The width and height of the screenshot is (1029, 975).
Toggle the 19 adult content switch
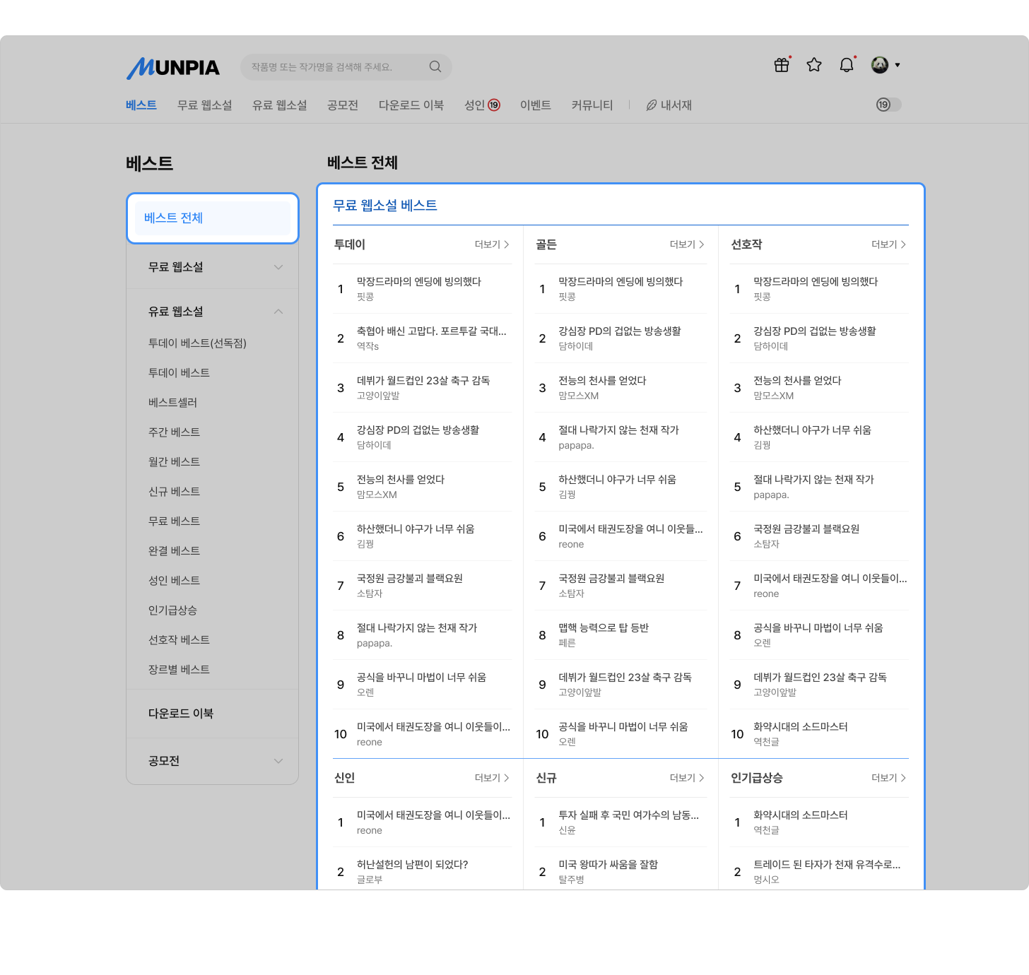pos(888,105)
